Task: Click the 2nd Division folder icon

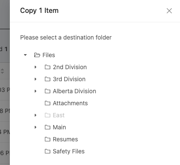Action: pyautogui.click(x=48, y=67)
